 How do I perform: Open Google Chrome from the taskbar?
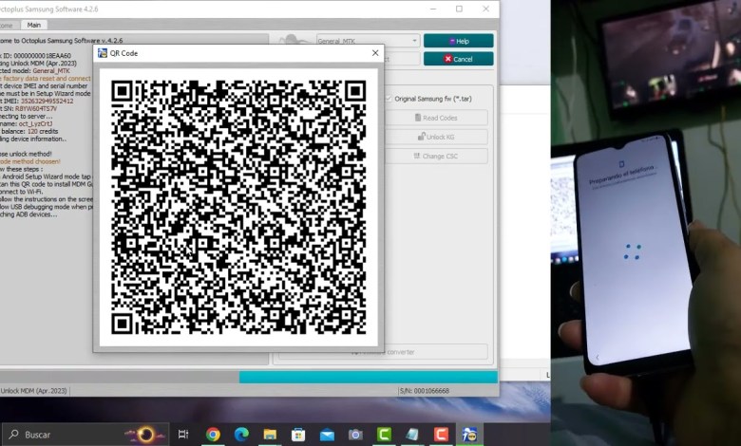(x=213, y=435)
